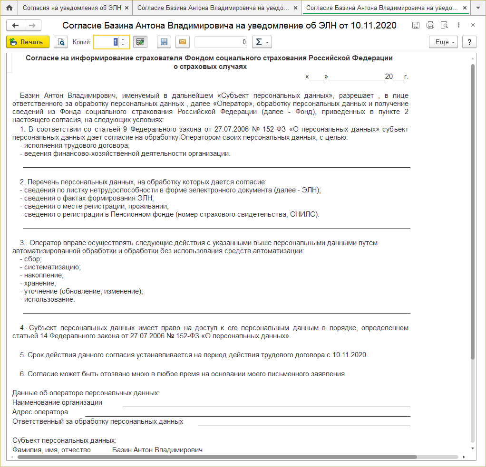The width and height of the screenshot is (486, 467).
Task: Click text '- сведения о фактах формирования ЭЛН;'
Action: tap(87, 198)
